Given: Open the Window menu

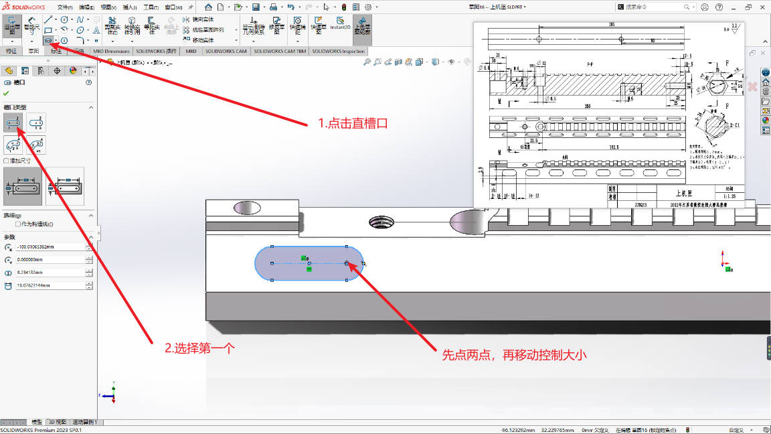Looking at the screenshot, I should tap(173, 7).
